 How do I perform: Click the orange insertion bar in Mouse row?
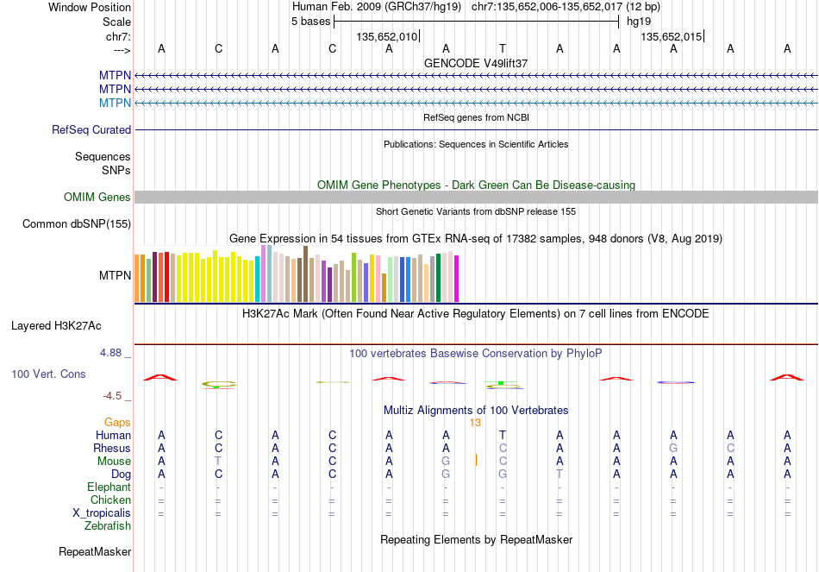point(476,460)
